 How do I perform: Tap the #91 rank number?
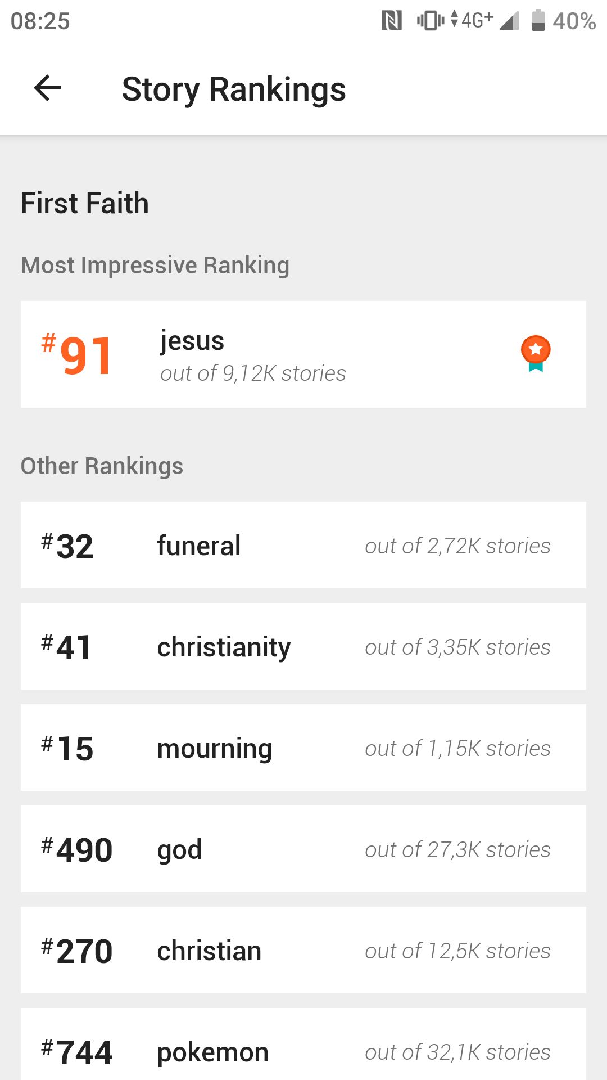tap(77, 355)
